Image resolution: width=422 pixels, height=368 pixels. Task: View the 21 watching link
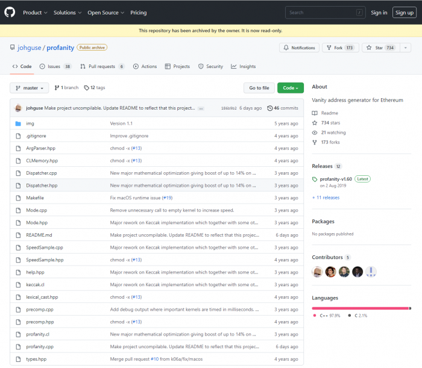pos(329,133)
